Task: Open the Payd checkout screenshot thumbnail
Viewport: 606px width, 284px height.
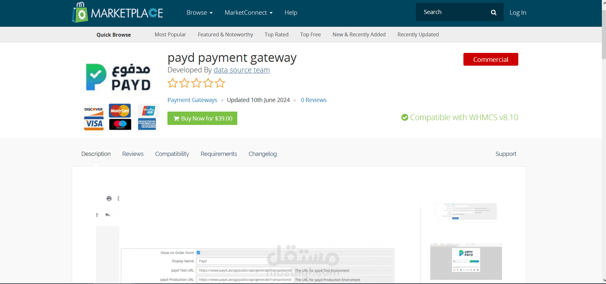Action: pos(466,261)
